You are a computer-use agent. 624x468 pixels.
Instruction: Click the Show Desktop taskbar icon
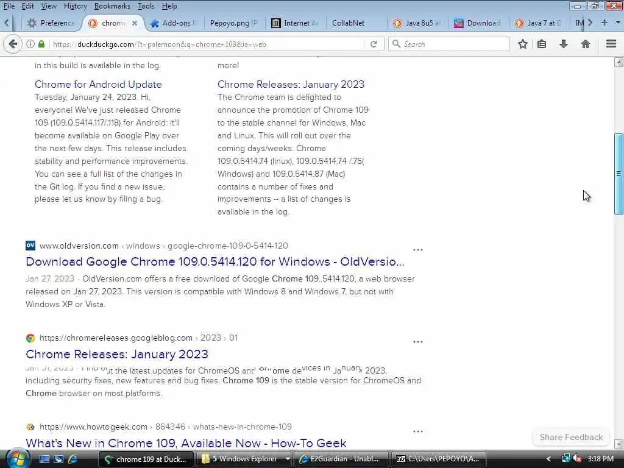pyautogui.click(x=44, y=459)
